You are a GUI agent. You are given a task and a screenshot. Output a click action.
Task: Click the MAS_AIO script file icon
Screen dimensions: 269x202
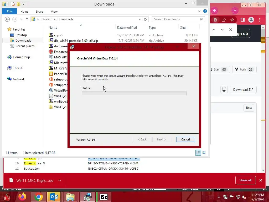point(51,57)
